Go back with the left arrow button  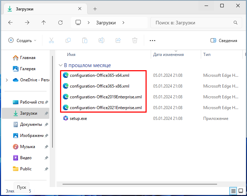coord(10,23)
